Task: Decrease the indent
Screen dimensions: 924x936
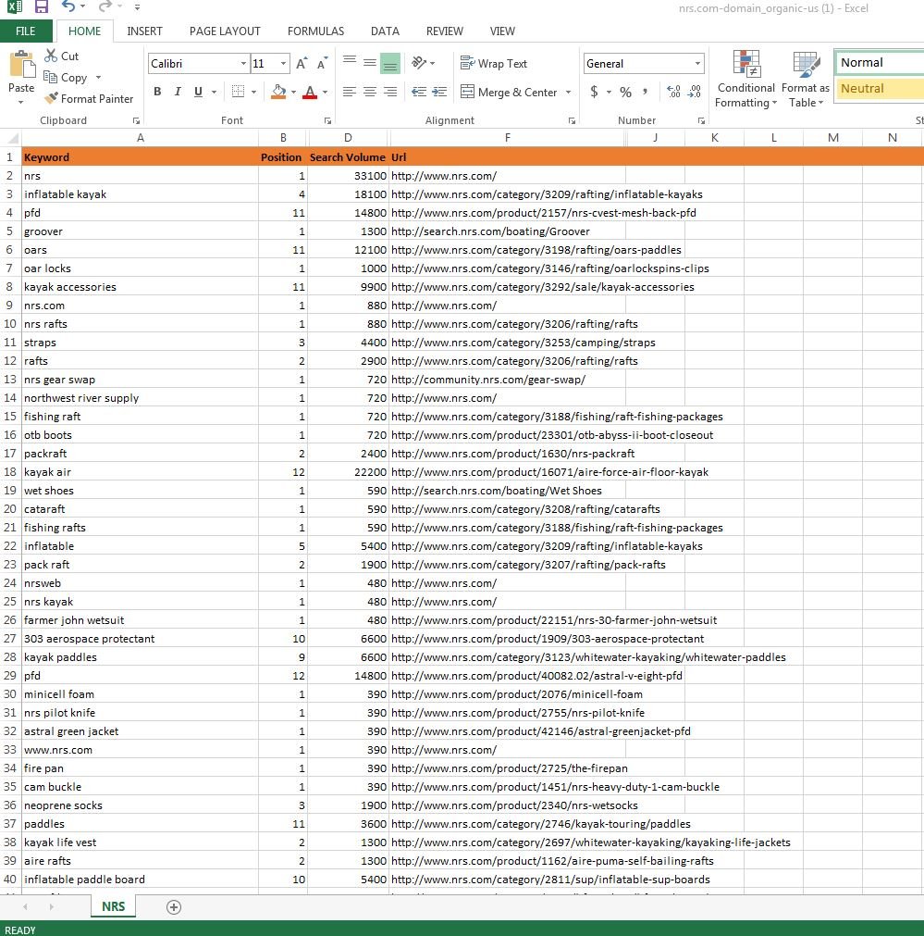Action: (419, 92)
